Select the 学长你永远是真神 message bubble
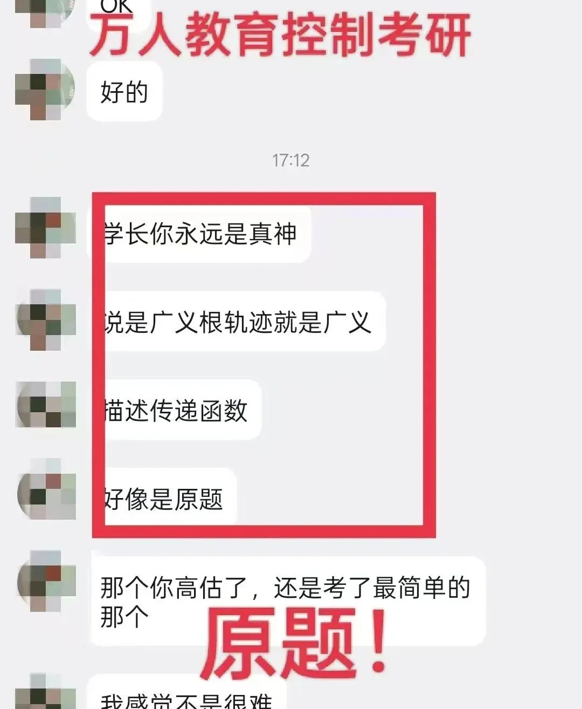 coord(199,234)
